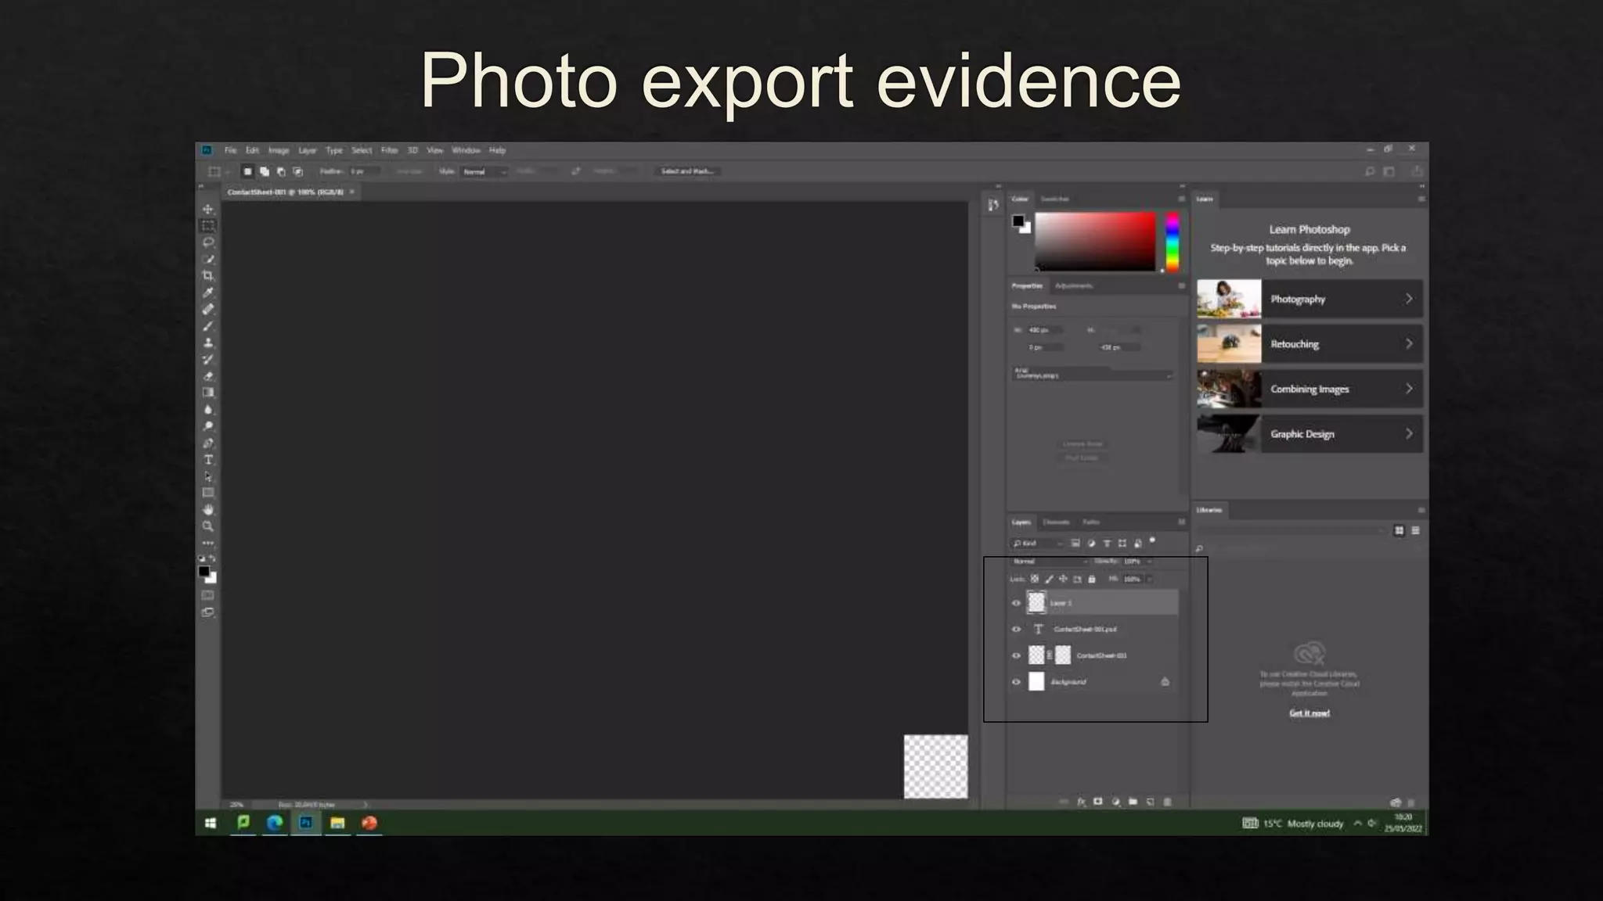This screenshot has height=901, width=1603.
Task: Click the Get it now link
Action: click(x=1309, y=713)
